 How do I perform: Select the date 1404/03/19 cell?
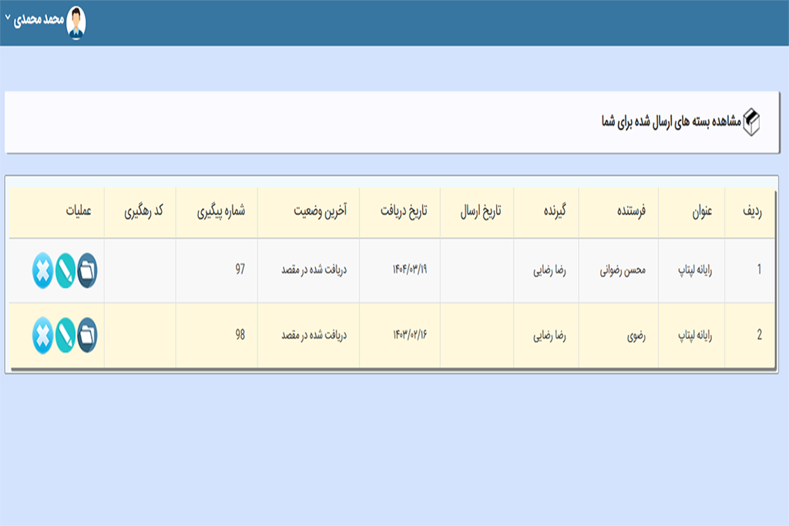(x=409, y=271)
